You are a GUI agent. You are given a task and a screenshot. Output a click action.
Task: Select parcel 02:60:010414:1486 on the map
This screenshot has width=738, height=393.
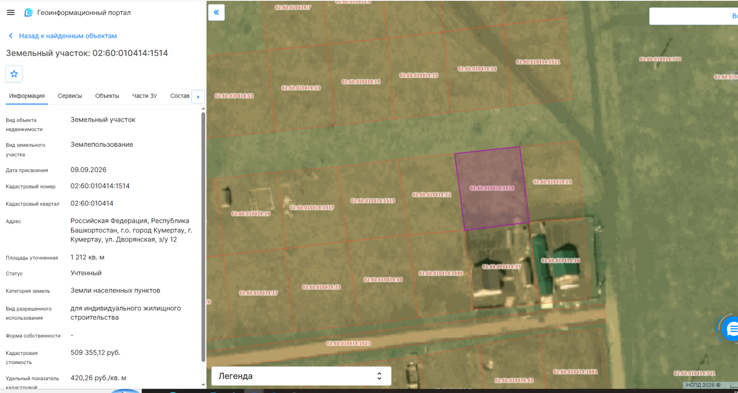tap(440, 273)
